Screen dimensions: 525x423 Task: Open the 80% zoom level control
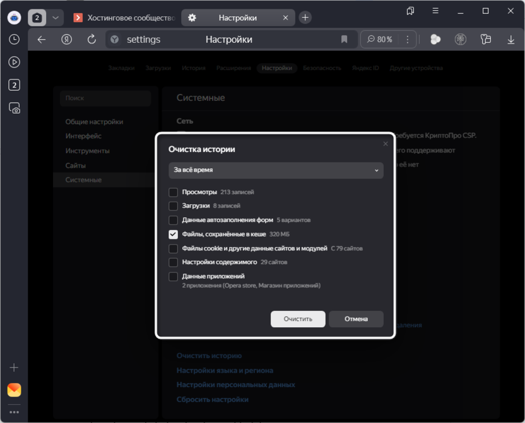click(379, 40)
